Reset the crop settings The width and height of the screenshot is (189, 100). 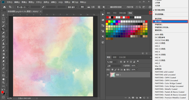coord(137,7)
